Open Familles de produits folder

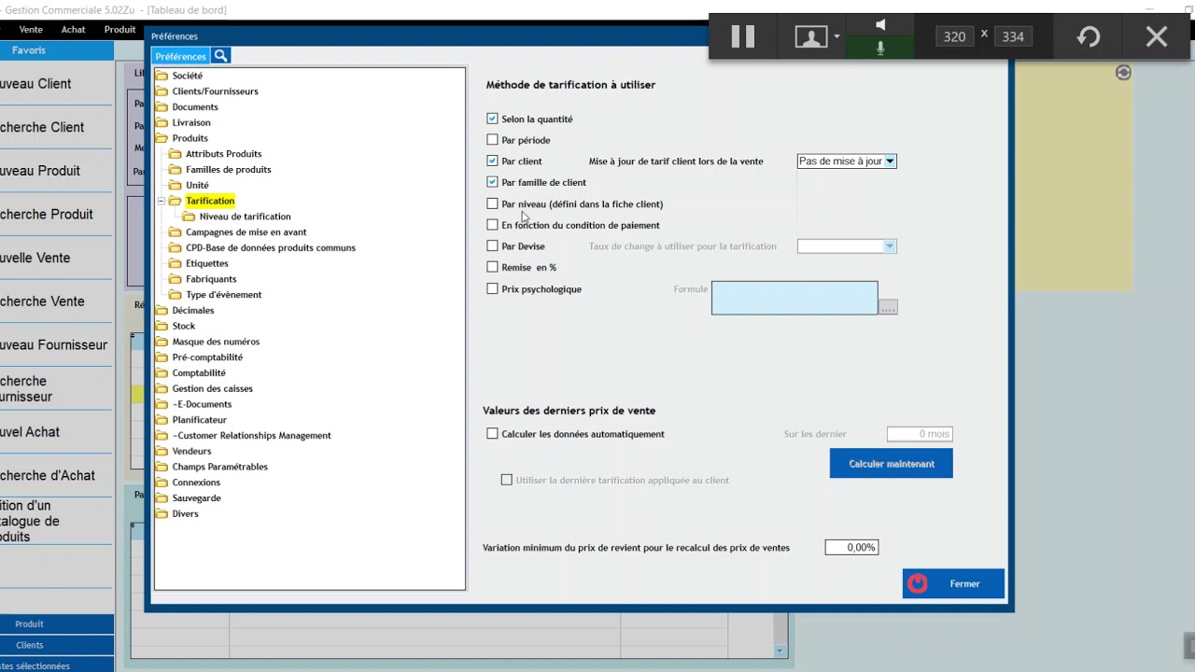228,170
